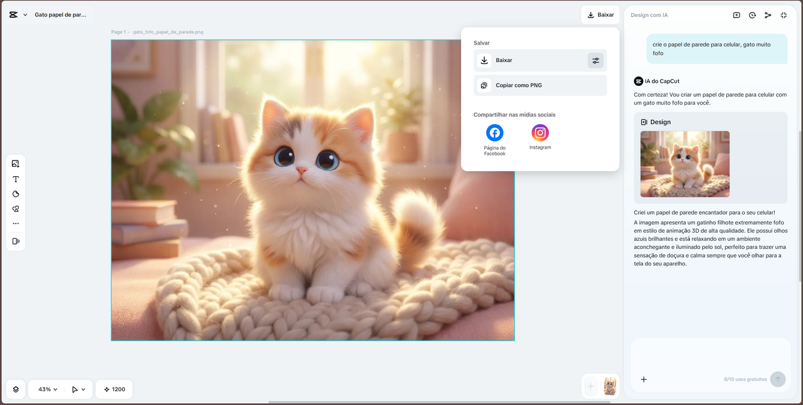
Task: Click the share nodes icon in AI panel
Action: coord(768,15)
